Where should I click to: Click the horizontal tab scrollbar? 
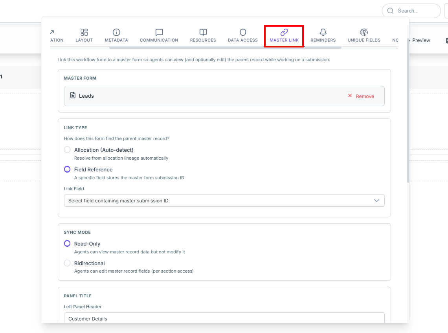(x=225, y=47)
